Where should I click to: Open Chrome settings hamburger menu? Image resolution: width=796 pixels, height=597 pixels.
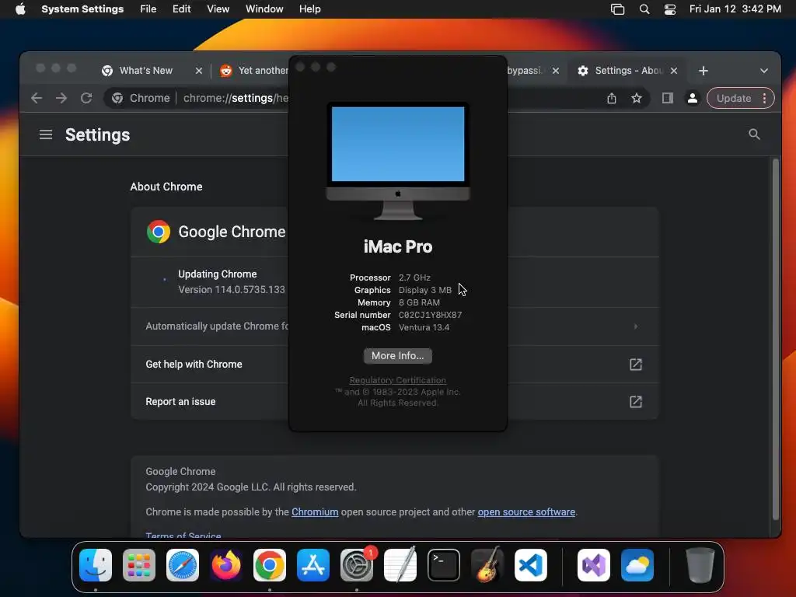point(46,134)
